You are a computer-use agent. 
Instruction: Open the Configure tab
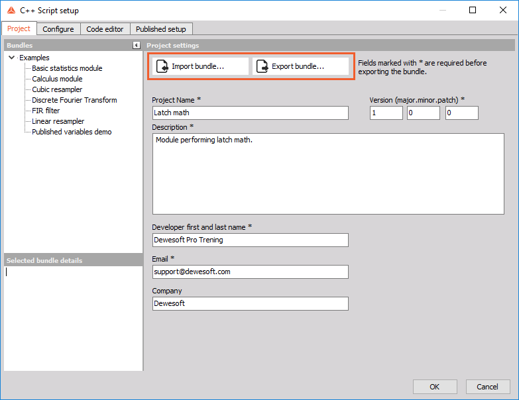click(x=58, y=29)
